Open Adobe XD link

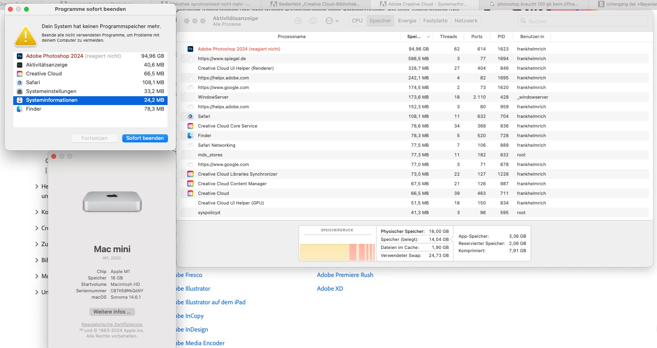(330, 289)
